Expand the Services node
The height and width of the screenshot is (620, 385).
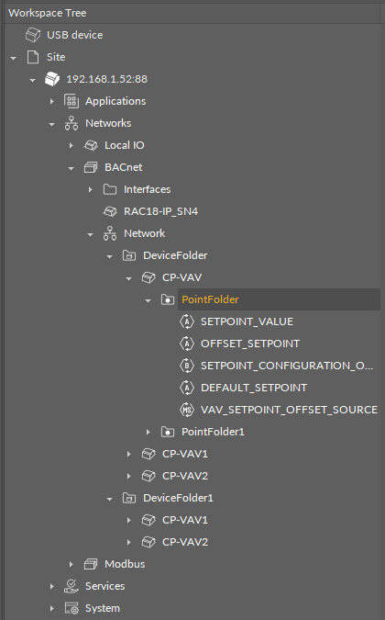pyautogui.click(x=52, y=586)
